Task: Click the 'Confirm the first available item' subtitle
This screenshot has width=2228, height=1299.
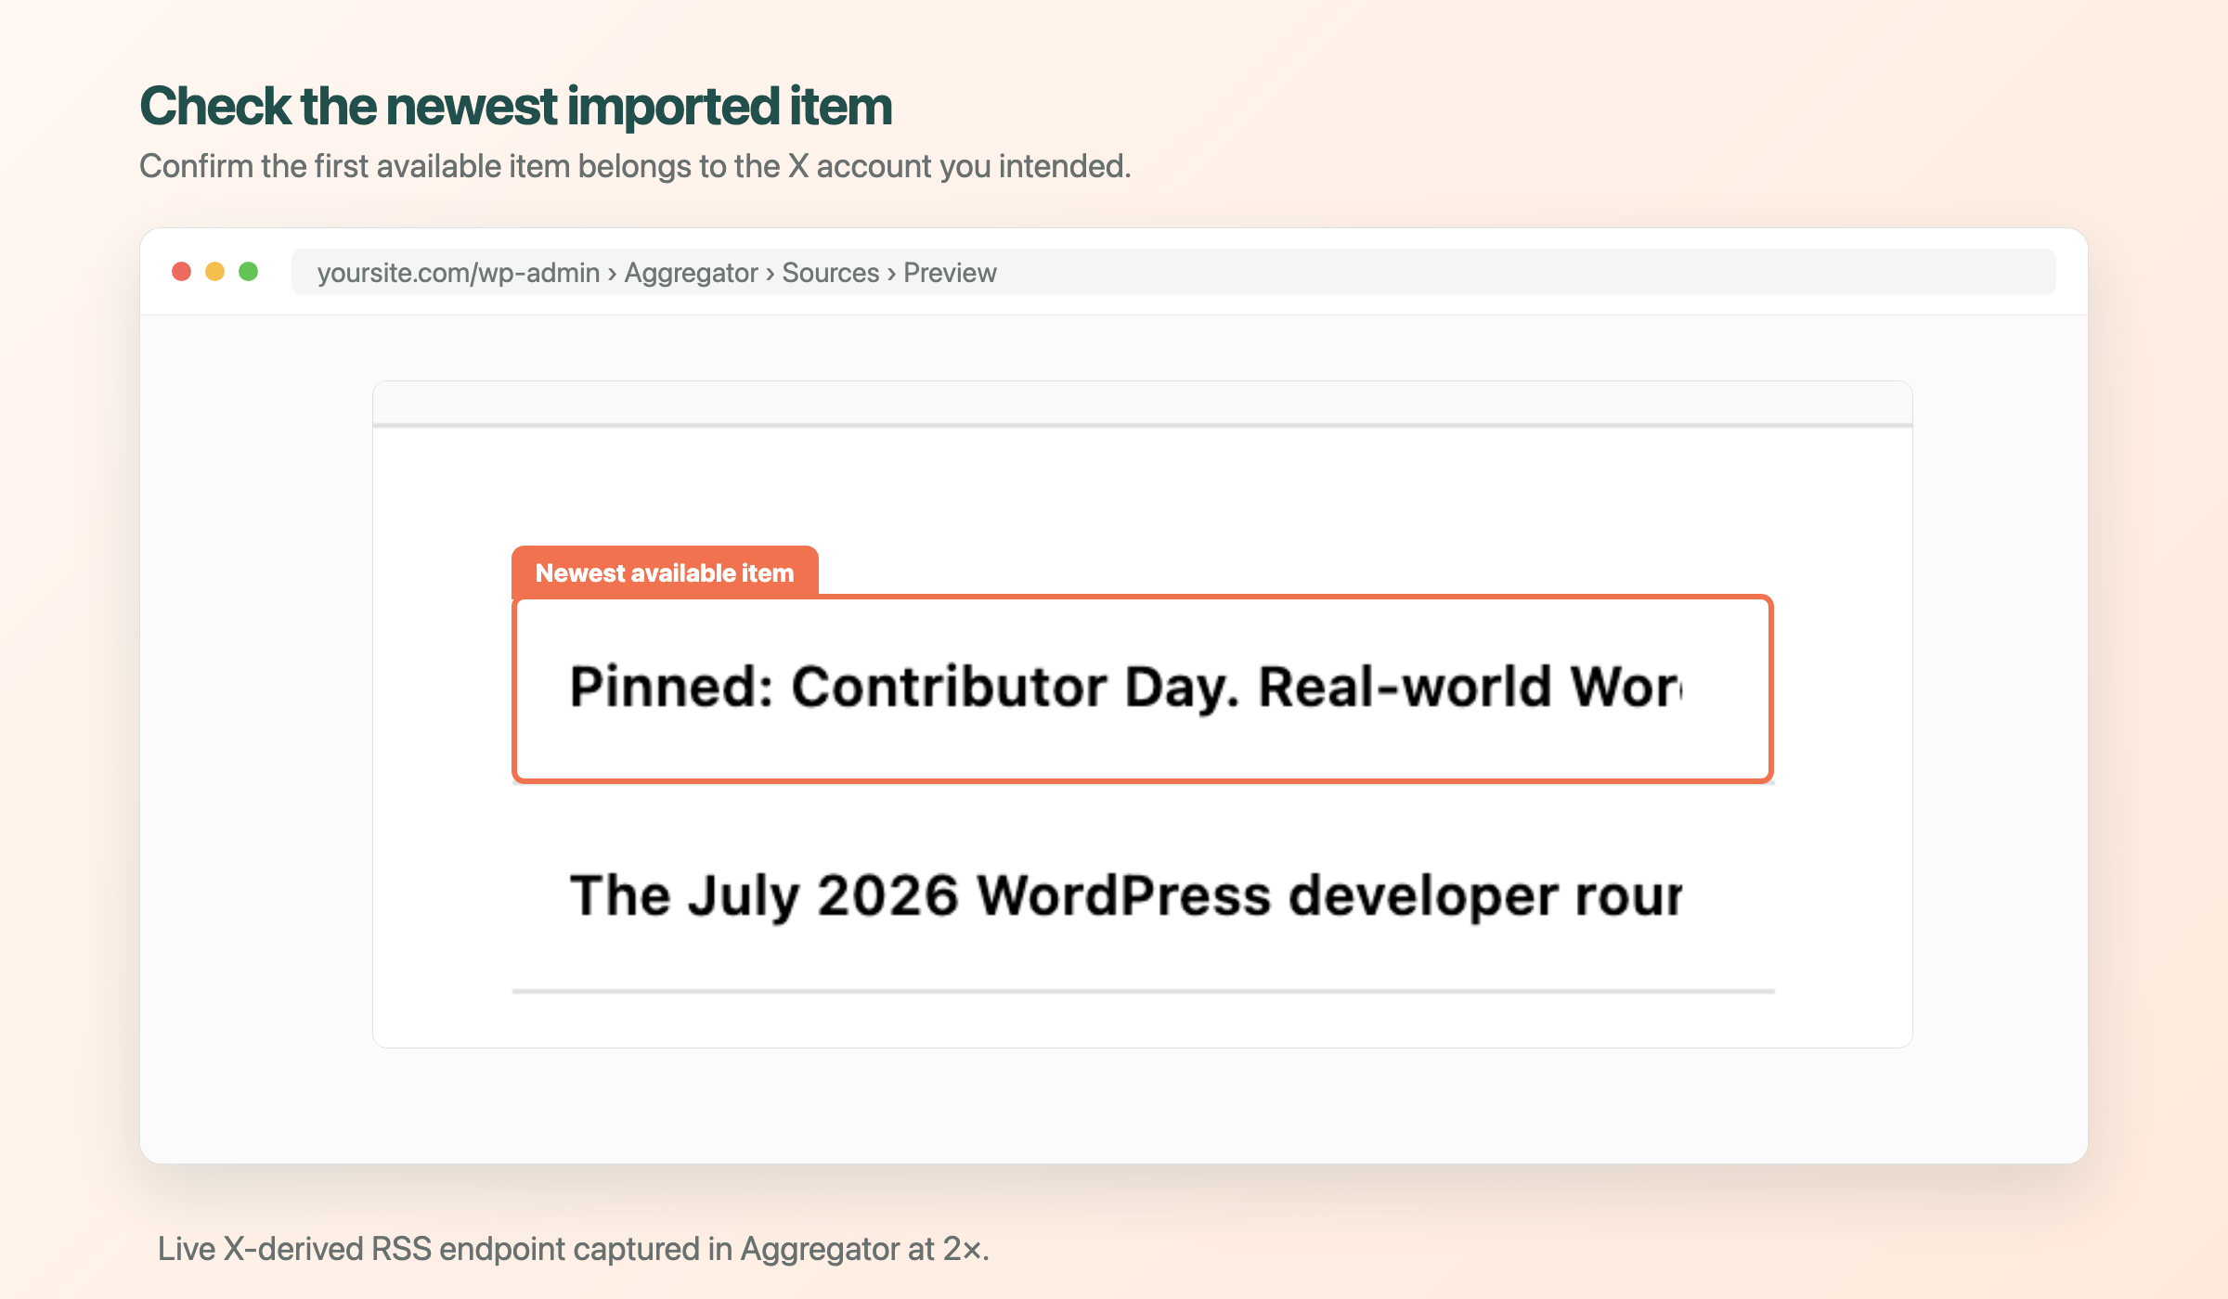Action: pos(635,166)
